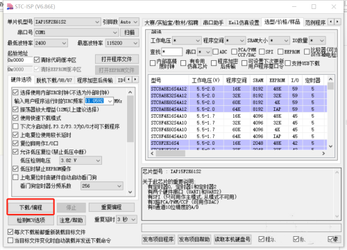Viewport: 347px width, 250px height.
Task: Toggle 上电复位使用较长延时 checkbox
Action: coord(15,135)
